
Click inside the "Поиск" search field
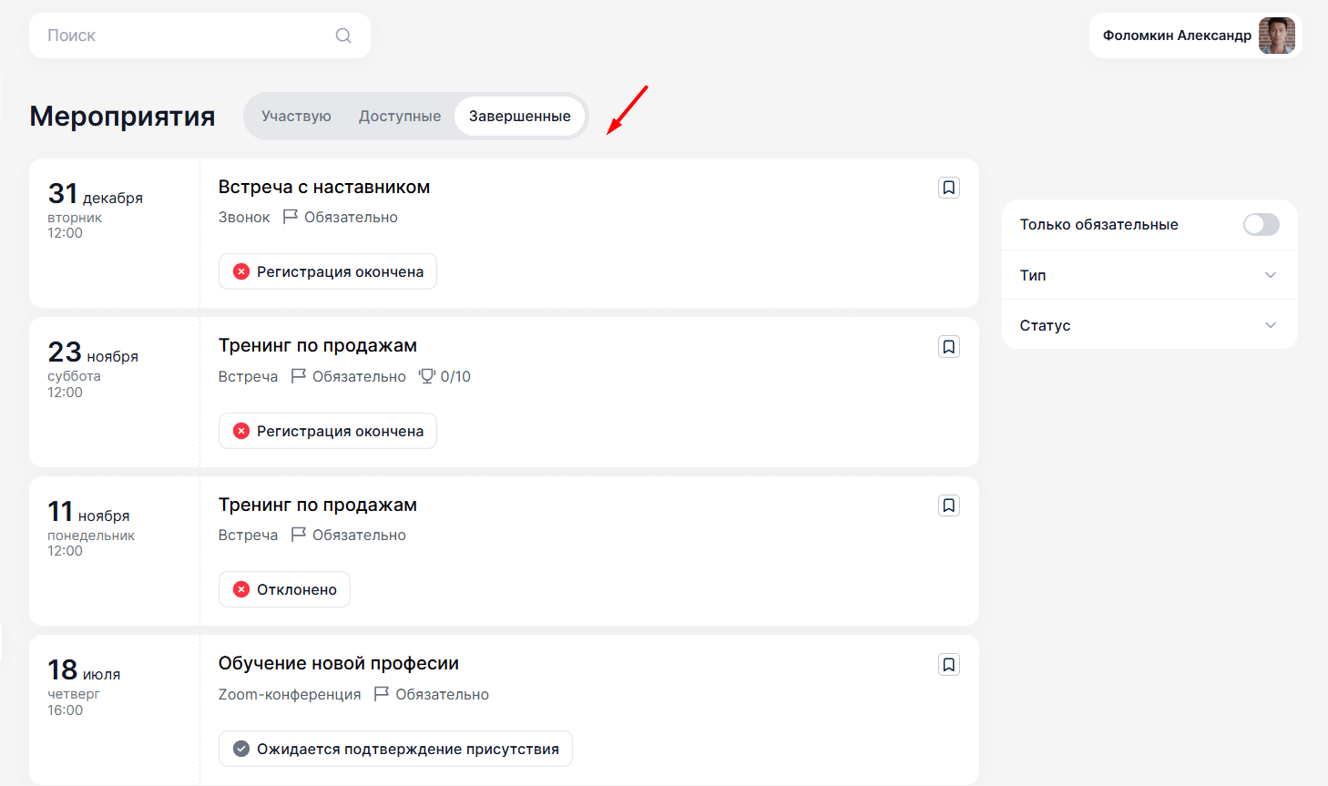coord(164,35)
